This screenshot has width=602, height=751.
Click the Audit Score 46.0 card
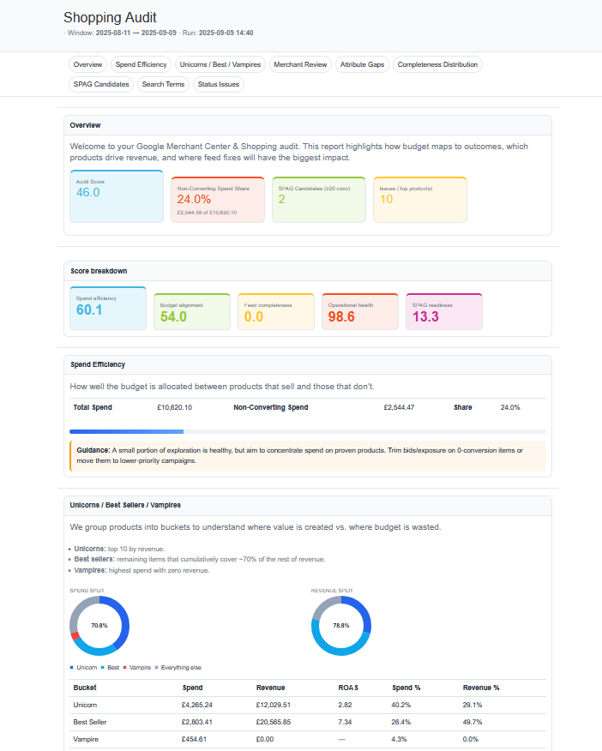pos(117,196)
